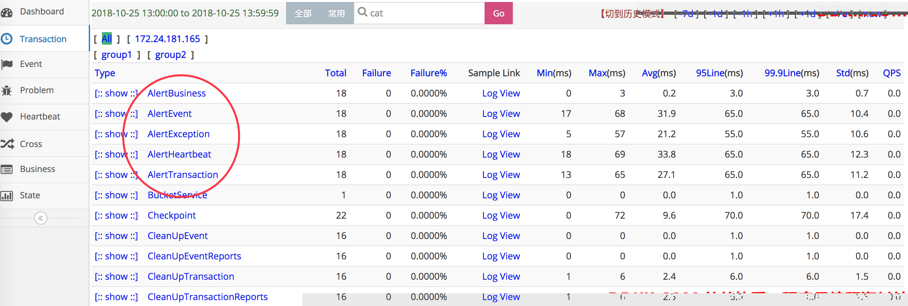Open the Dashboard menu item
The height and width of the screenshot is (306, 908).
(x=42, y=11)
